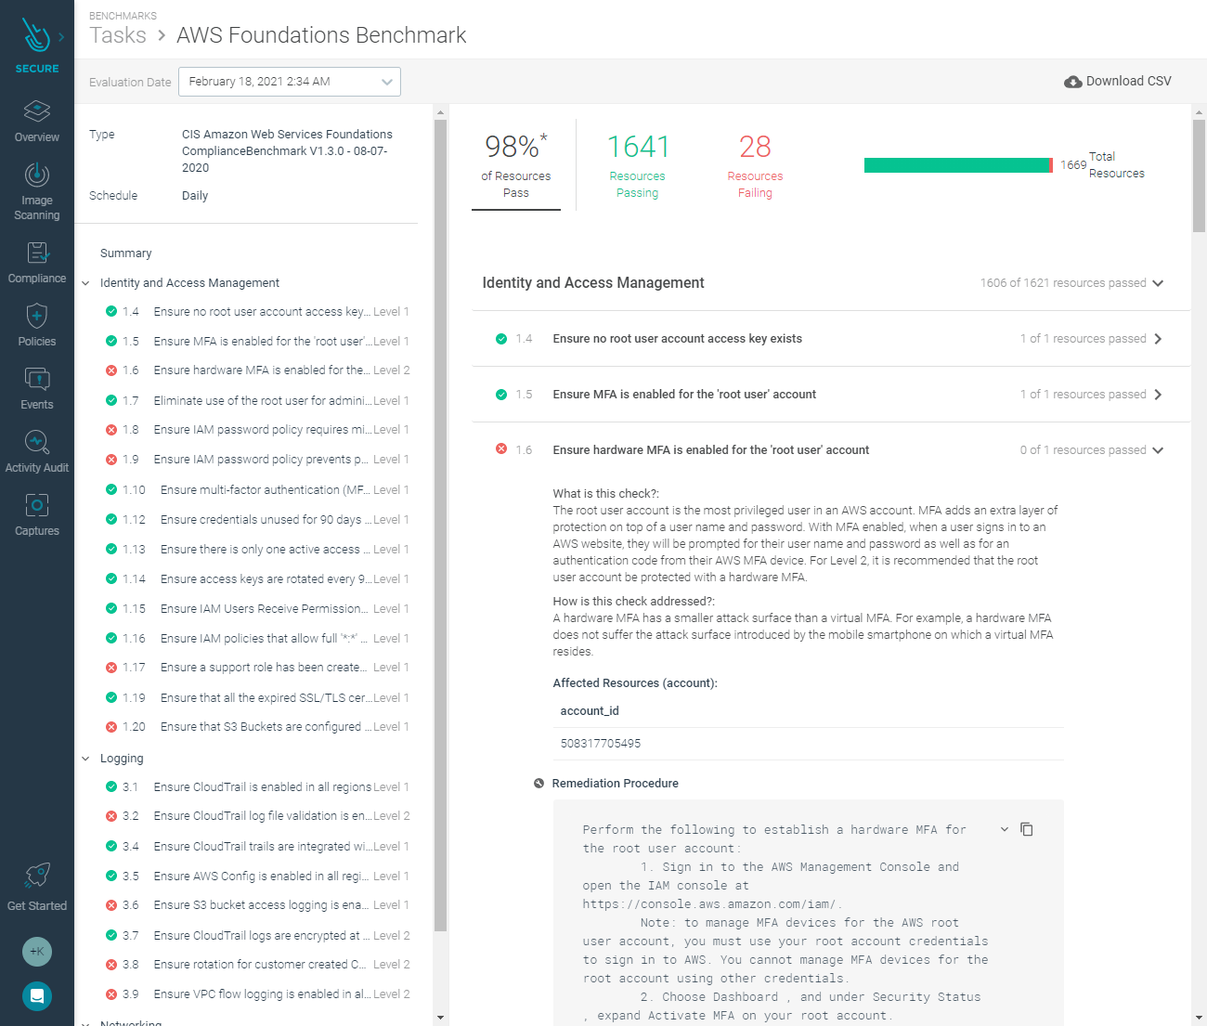Click the Get Started rocket icon

(37, 875)
